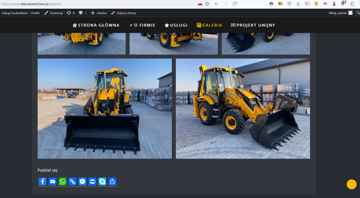Viewport: 360px width, 198px height.
Task: Open the extensions puzzle-piece icon
Action: click(x=352, y=4)
